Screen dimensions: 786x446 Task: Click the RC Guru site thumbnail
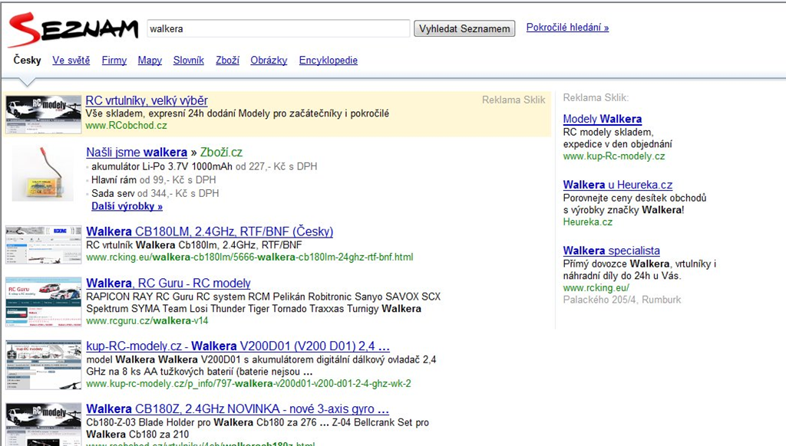click(x=43, y=302)
